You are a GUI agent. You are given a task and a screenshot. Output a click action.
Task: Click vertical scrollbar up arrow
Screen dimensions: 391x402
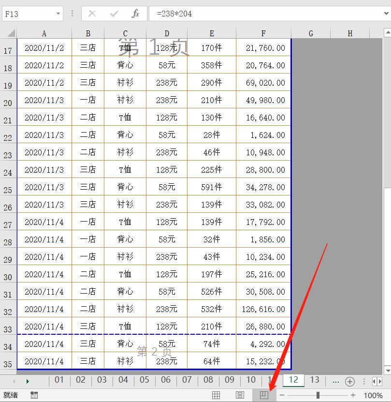click(388, 32)
